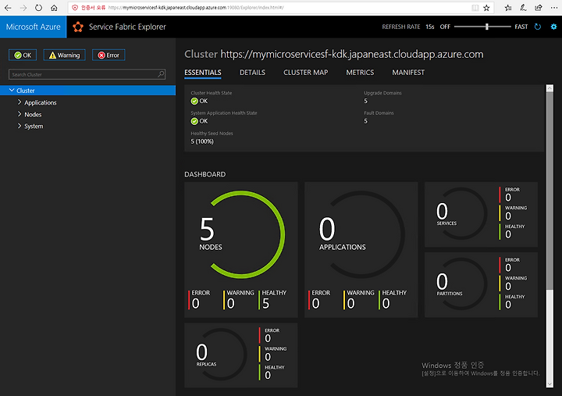Screen dimensions: 562x396
Task: Click the add notes pen icon
Action: (523, 8)
